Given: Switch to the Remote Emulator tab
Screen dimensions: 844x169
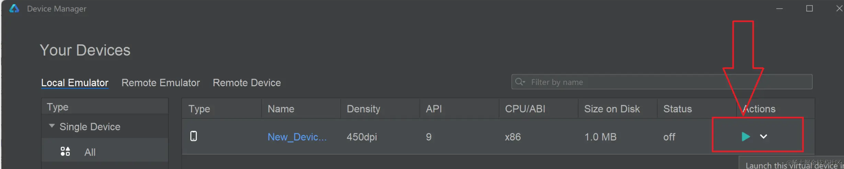Looking at the screenshot, I should click(x=160, y=83).
